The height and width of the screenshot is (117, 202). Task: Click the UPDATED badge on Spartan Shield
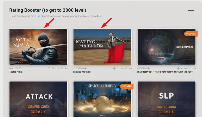[127, 86]
